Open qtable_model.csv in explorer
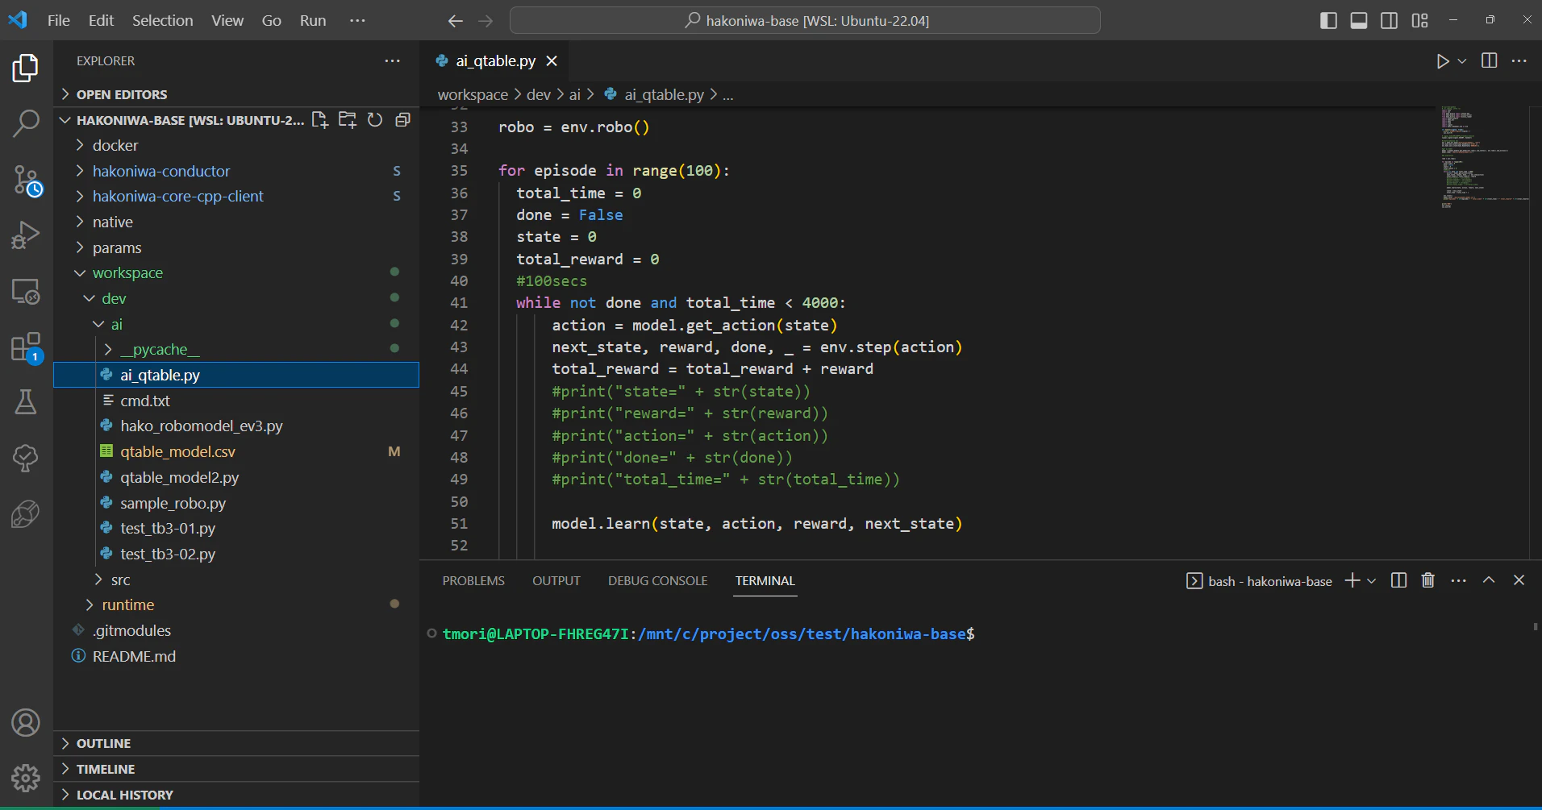The width and height of the screenshot is (1542, 810). (236, 451)
